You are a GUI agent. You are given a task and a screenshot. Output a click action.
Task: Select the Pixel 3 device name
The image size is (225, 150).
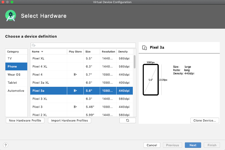(x=37, y=107)
